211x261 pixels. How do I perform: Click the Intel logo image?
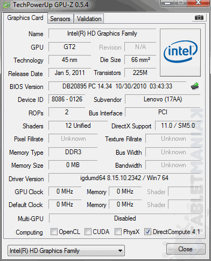180,52
